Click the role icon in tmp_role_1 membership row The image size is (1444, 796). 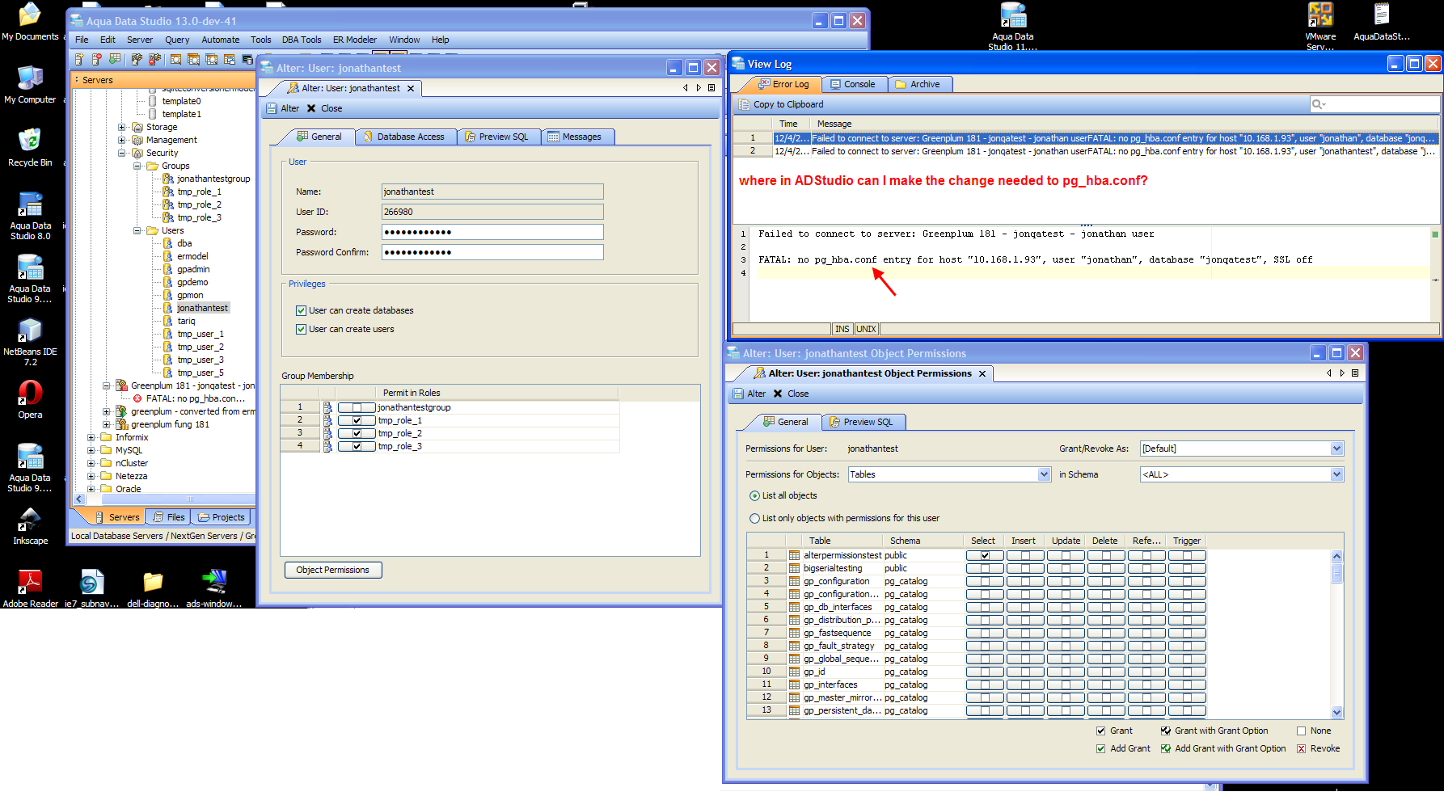(327, 420)
